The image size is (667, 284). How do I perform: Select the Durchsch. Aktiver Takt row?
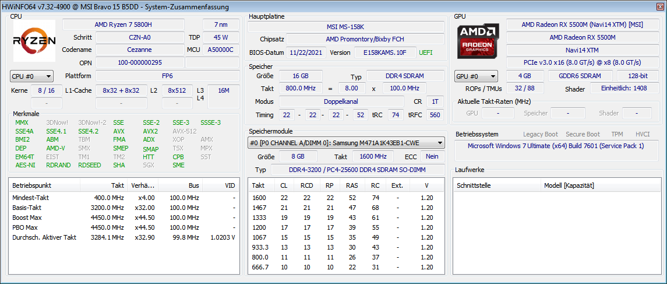tap(123, 237)
